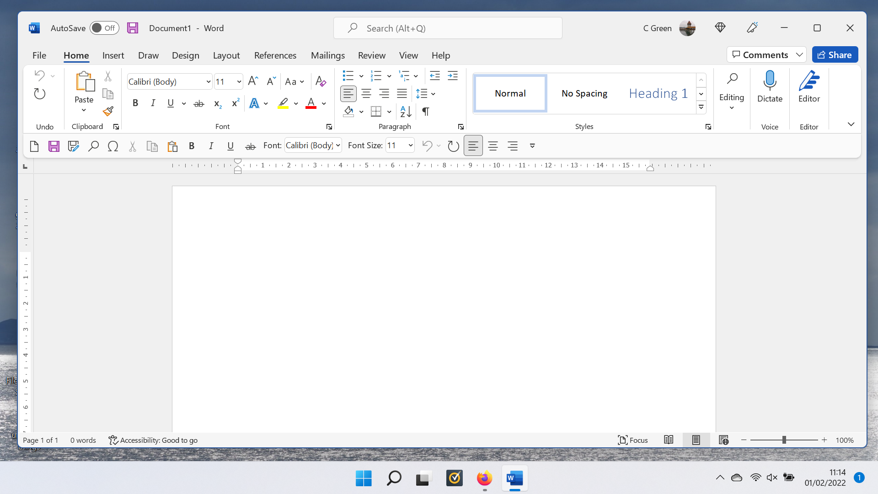Click the yellow Text Highlight Color button
Screen dimensions: 878x494
tap(283, 103)
